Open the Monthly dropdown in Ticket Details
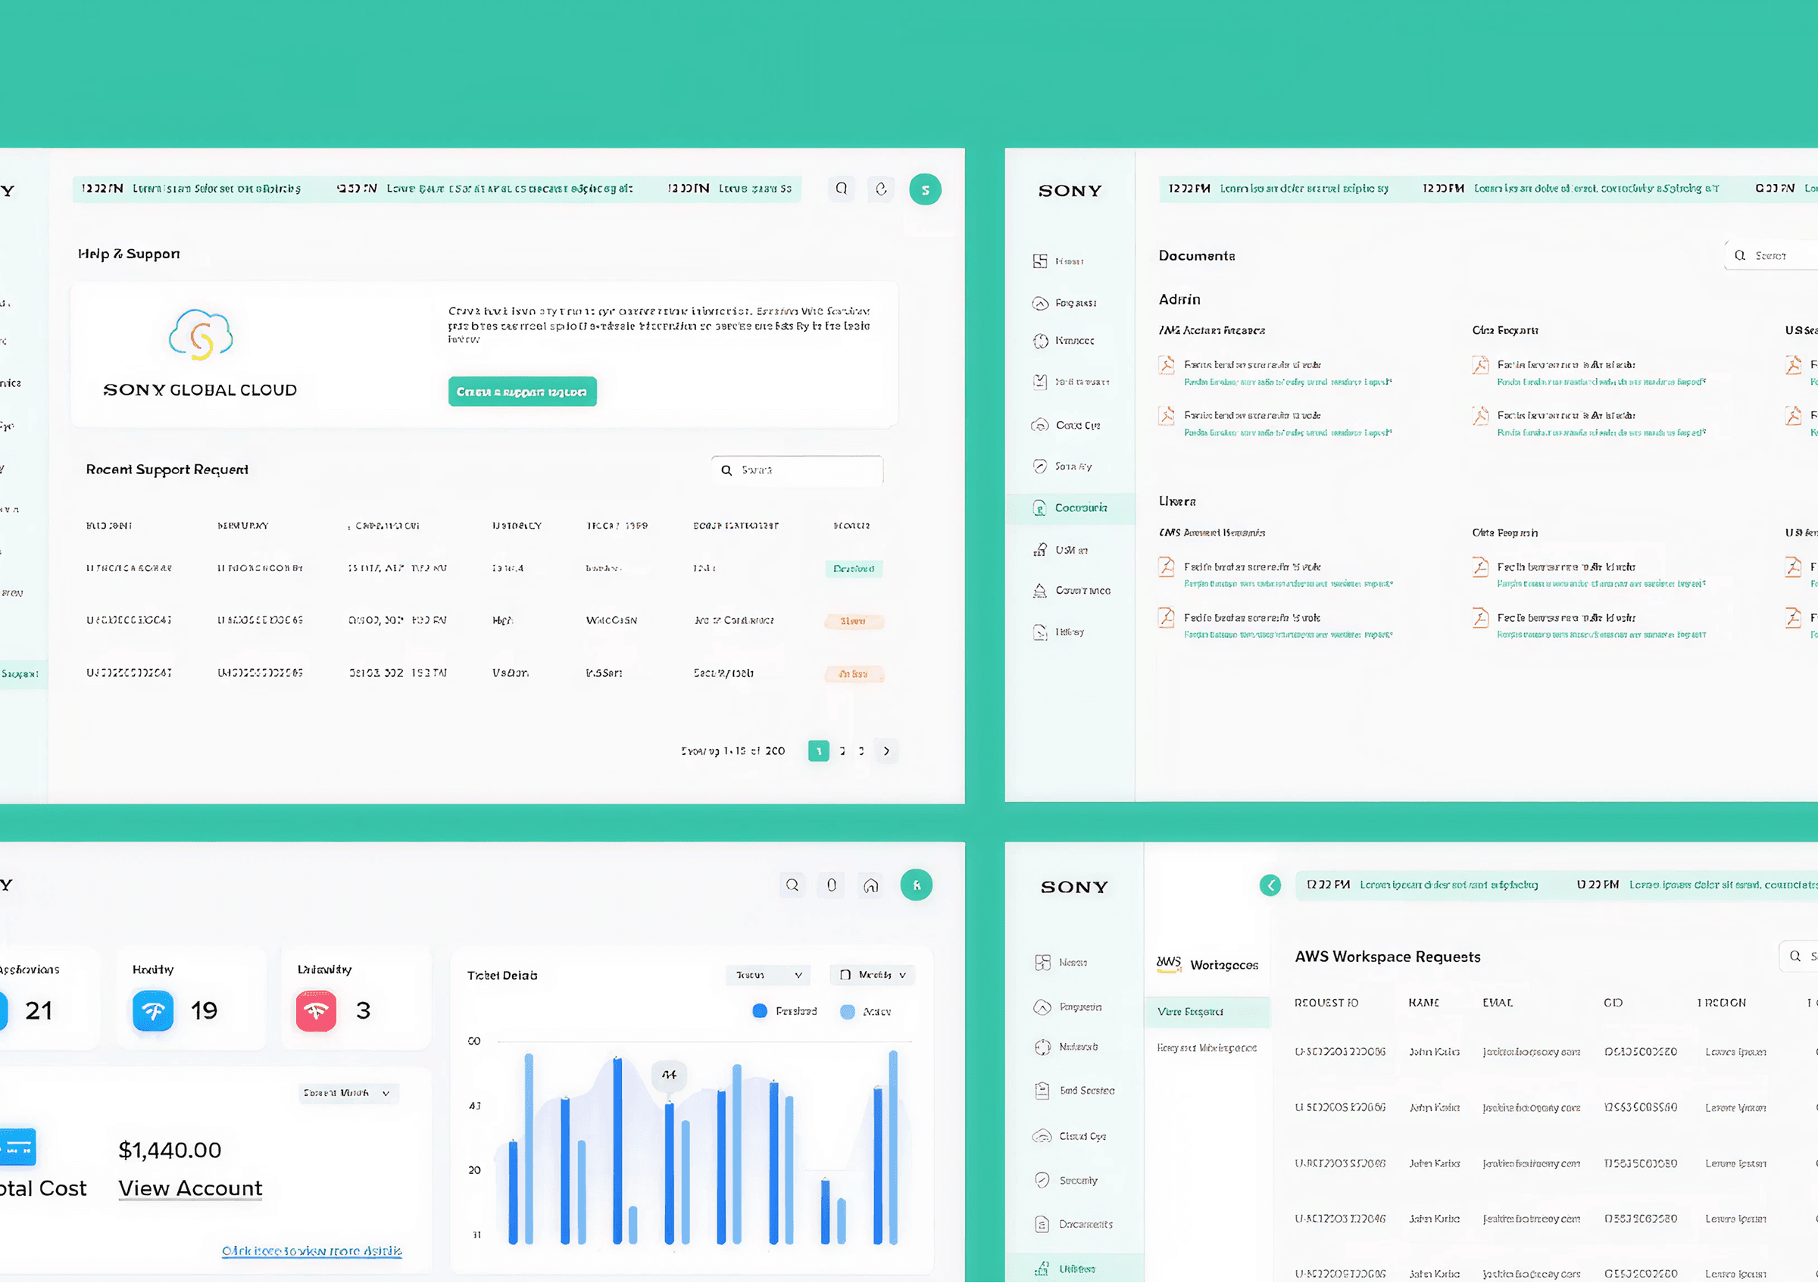1818x1283 pixels. (x=873, y=974)
